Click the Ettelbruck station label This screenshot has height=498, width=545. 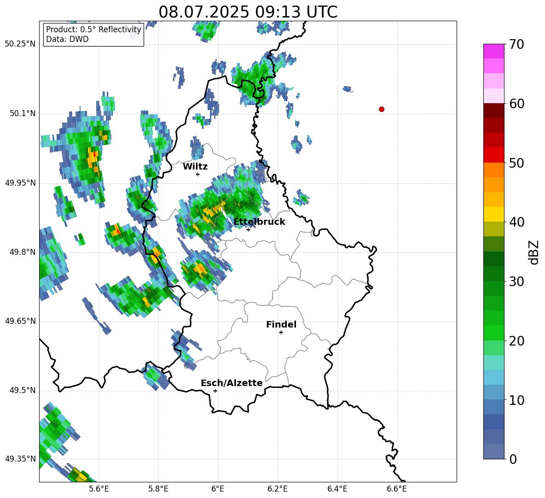[x=259, y=222]
